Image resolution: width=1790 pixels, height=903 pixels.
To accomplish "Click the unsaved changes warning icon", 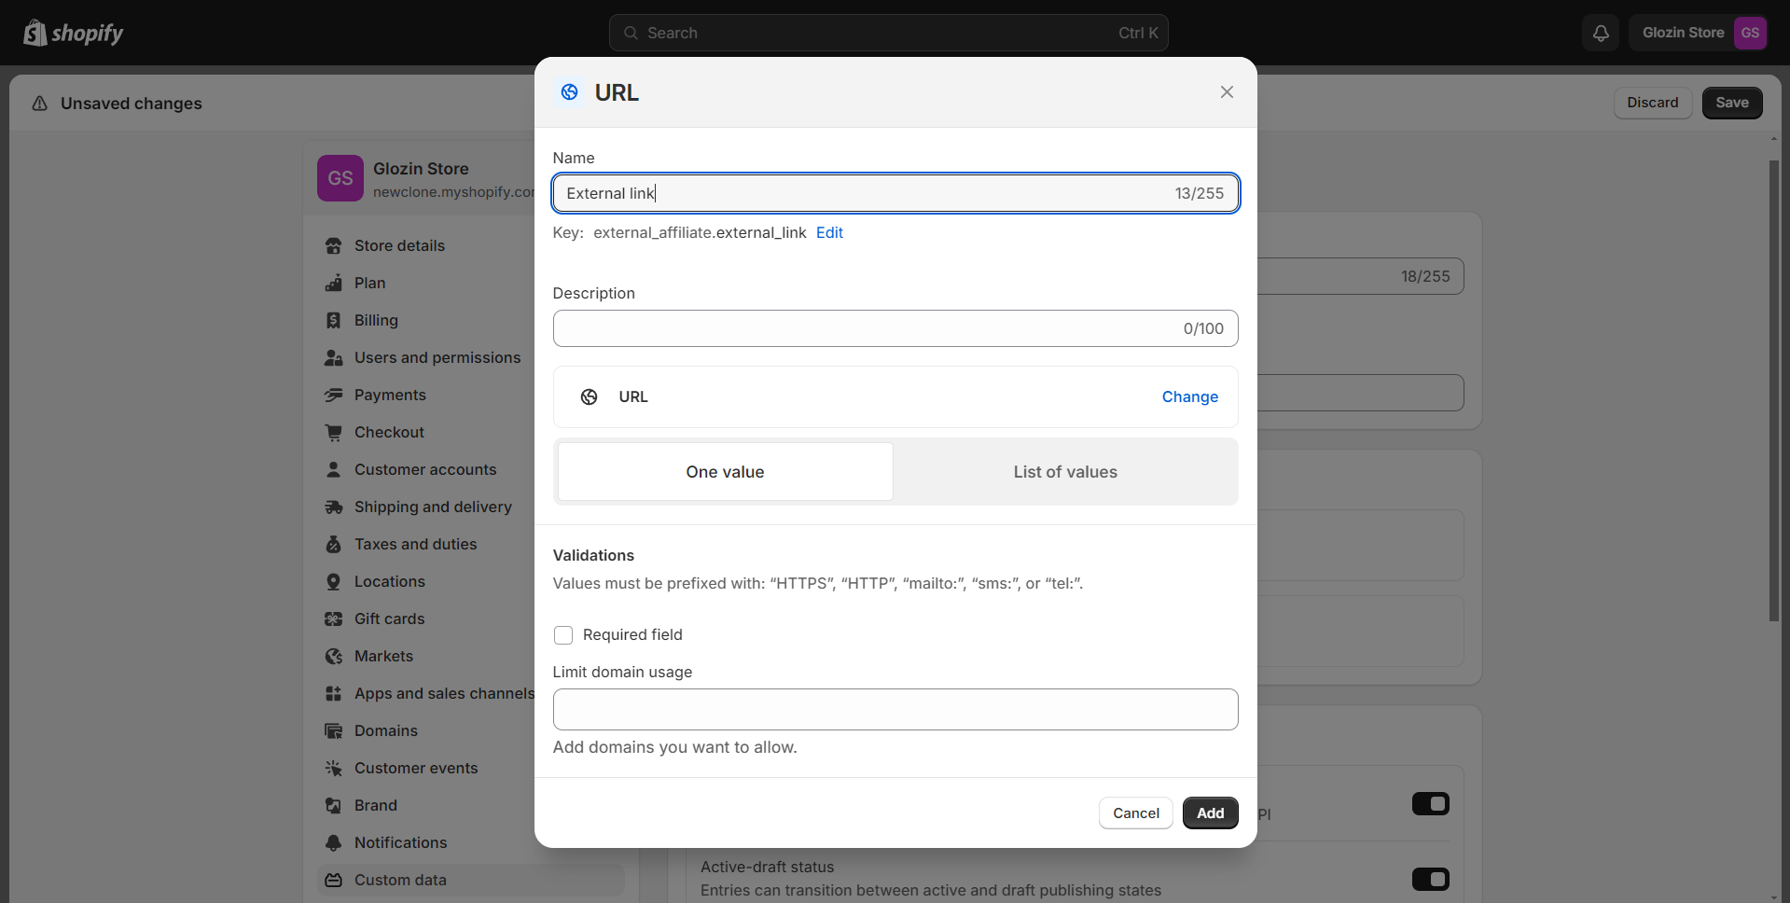I will (x=40, y=104).
